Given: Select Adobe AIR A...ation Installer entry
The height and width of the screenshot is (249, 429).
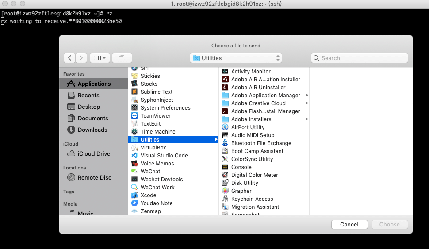Looking at the screenshot, I should point(264,79).
